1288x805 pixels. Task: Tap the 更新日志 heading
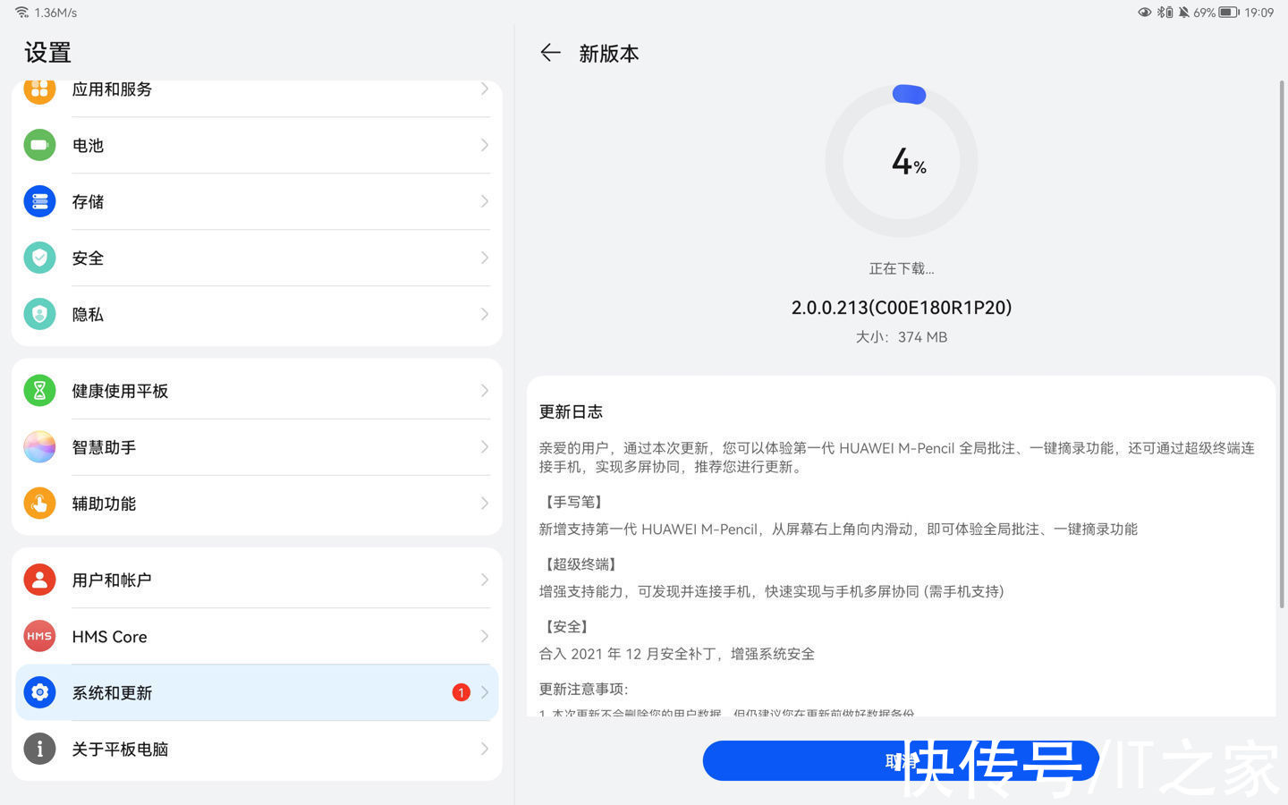tap(571, 411)
